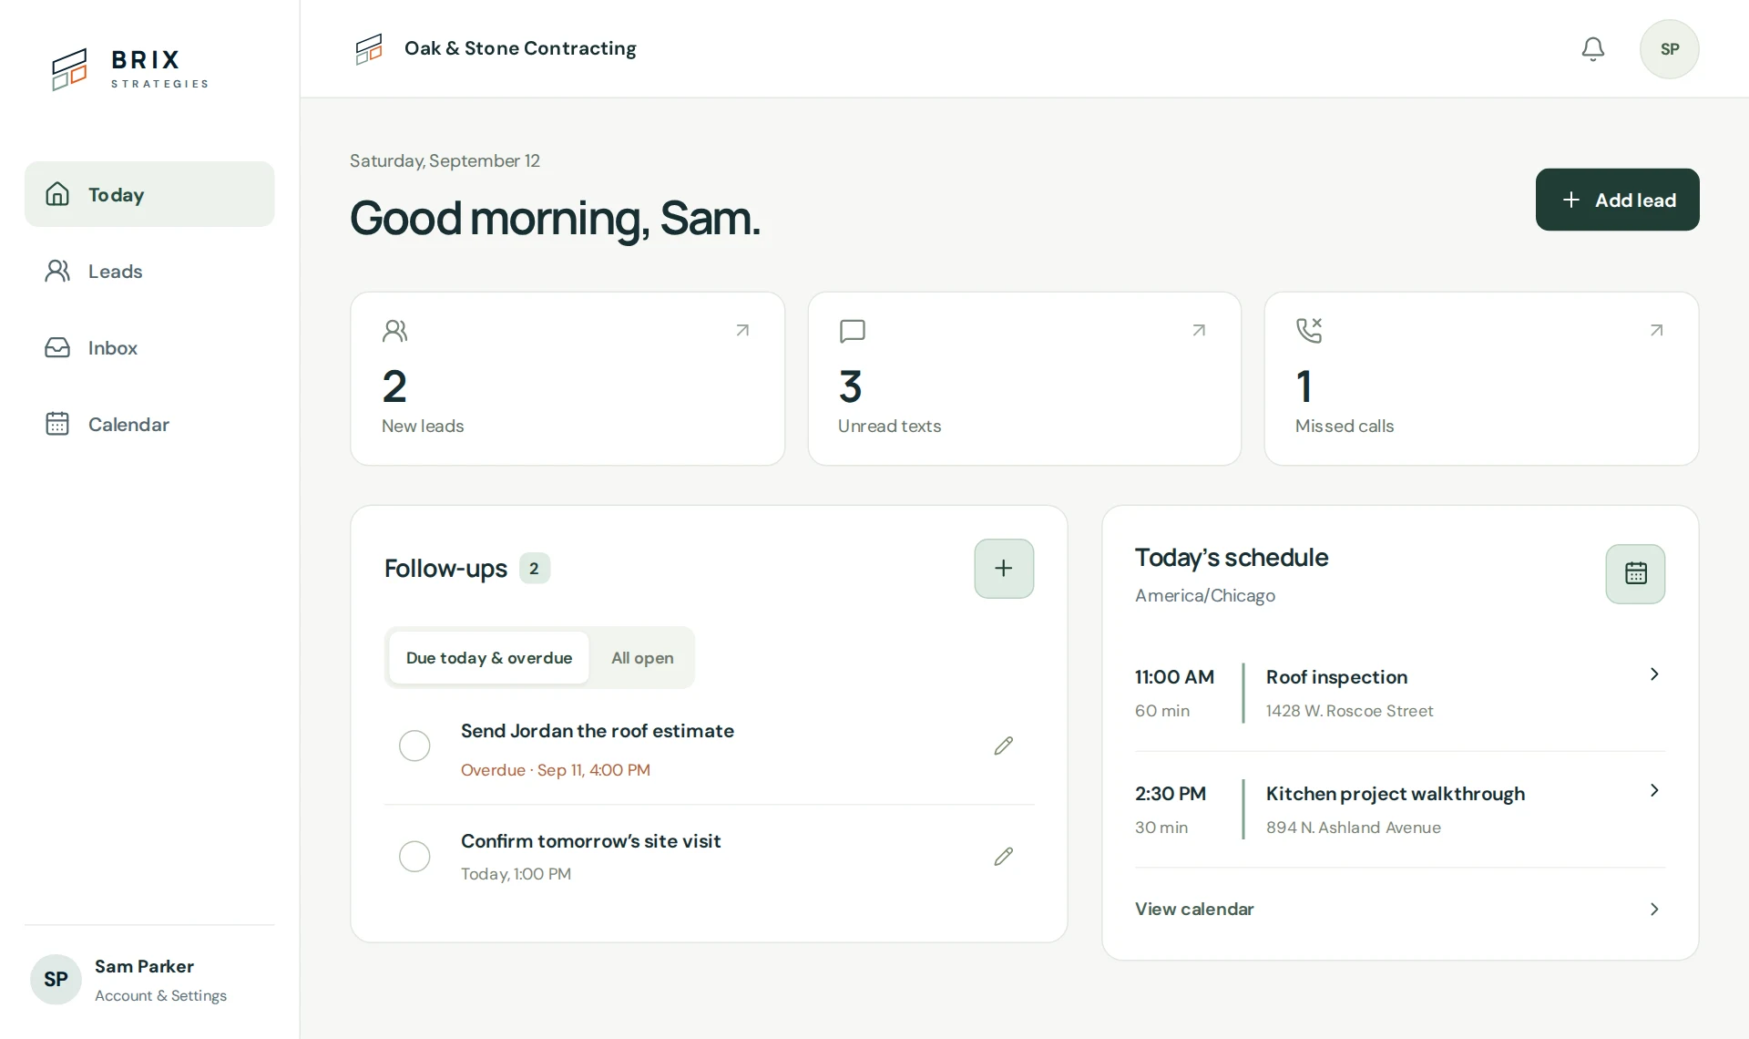Click the Follow-ups count badge 2
Viewport: 1749px width, 1039px height.
tap(534, 568)
